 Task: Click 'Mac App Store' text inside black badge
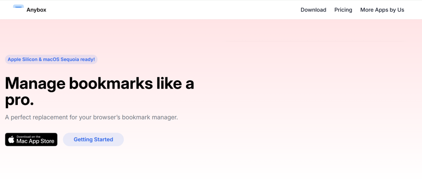click(35, 141)
